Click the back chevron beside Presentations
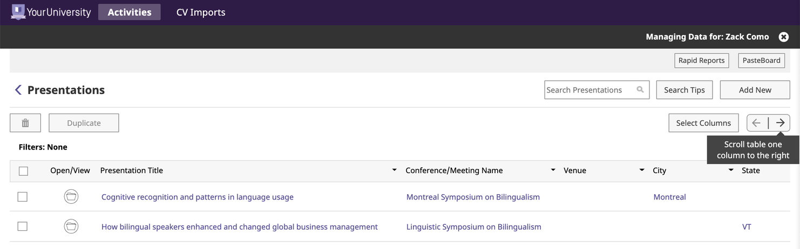This screenshot has height=249, width=800. coord(18,90)
